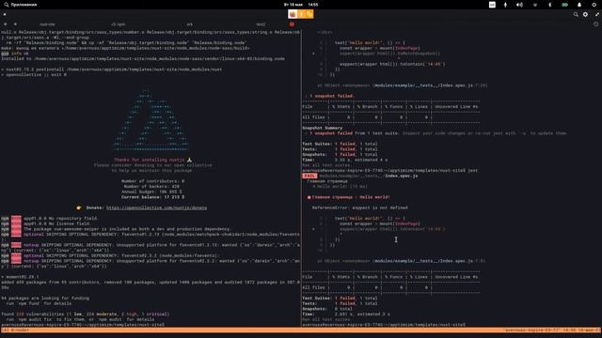Click 'ReferenceError: exppect is not defined' line
Image resolution: width=602 pixels, height=338 pixels.
click(359, 207)
